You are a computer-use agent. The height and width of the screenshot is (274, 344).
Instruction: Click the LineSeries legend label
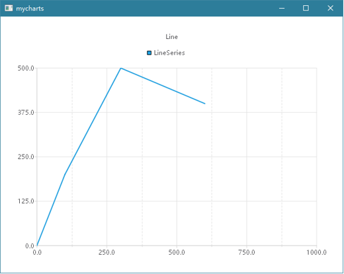coord(169,53)
